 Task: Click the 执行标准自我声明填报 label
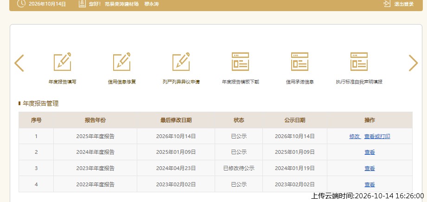[359, 82]
